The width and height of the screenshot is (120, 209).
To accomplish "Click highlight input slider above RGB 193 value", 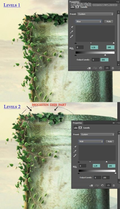I will coord(106,162).
